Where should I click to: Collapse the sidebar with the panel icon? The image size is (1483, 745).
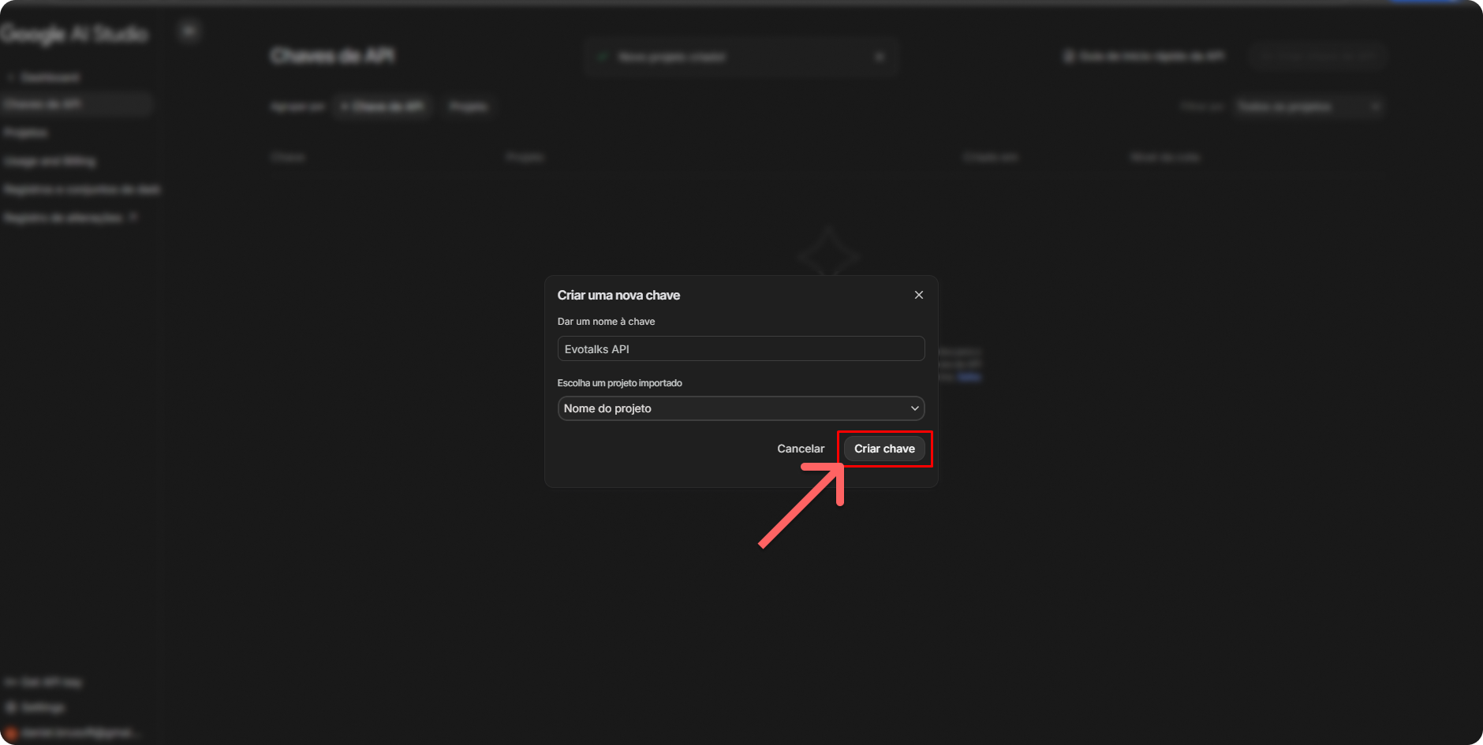click(x=189, y=32)
